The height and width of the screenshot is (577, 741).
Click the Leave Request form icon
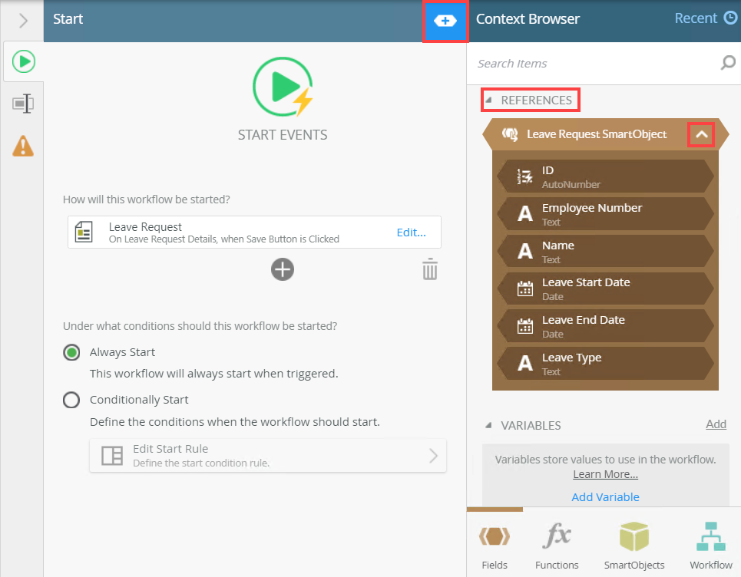[x=84, y=232]
